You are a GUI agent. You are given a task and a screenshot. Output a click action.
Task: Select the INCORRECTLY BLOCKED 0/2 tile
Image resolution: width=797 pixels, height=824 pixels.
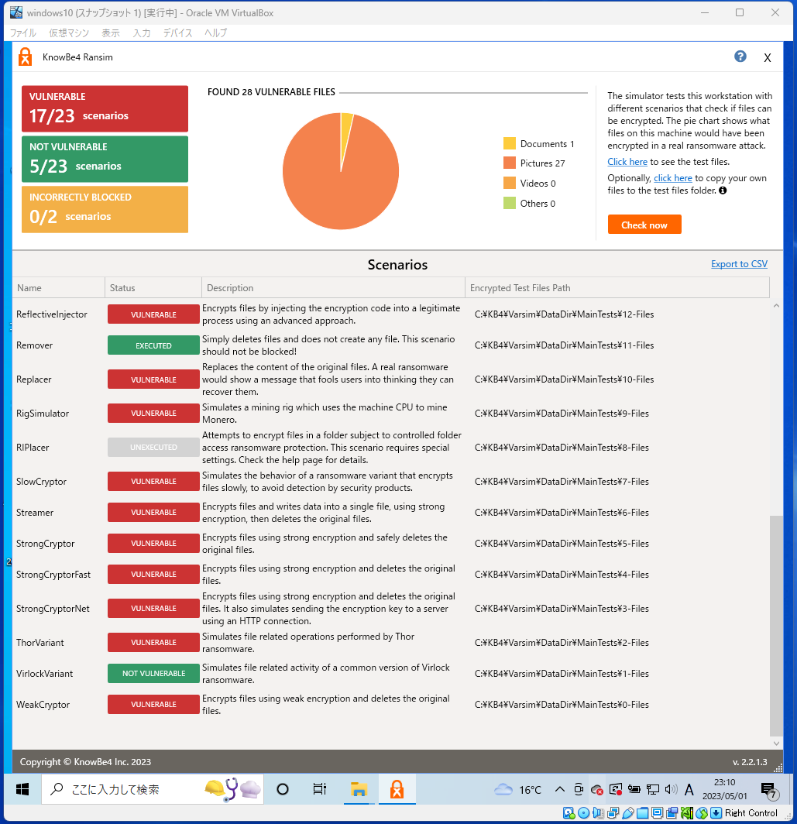[x=105, y=210]
